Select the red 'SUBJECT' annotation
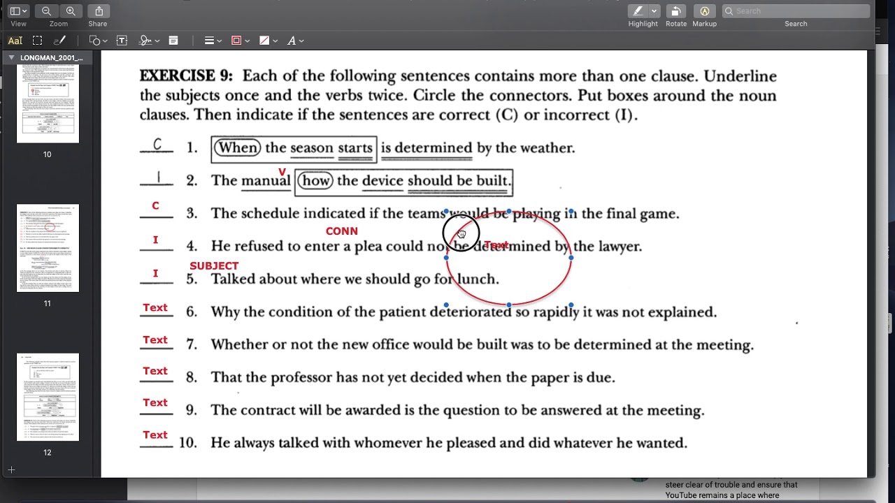Screen dimensions: 895x503 [214, 266]
